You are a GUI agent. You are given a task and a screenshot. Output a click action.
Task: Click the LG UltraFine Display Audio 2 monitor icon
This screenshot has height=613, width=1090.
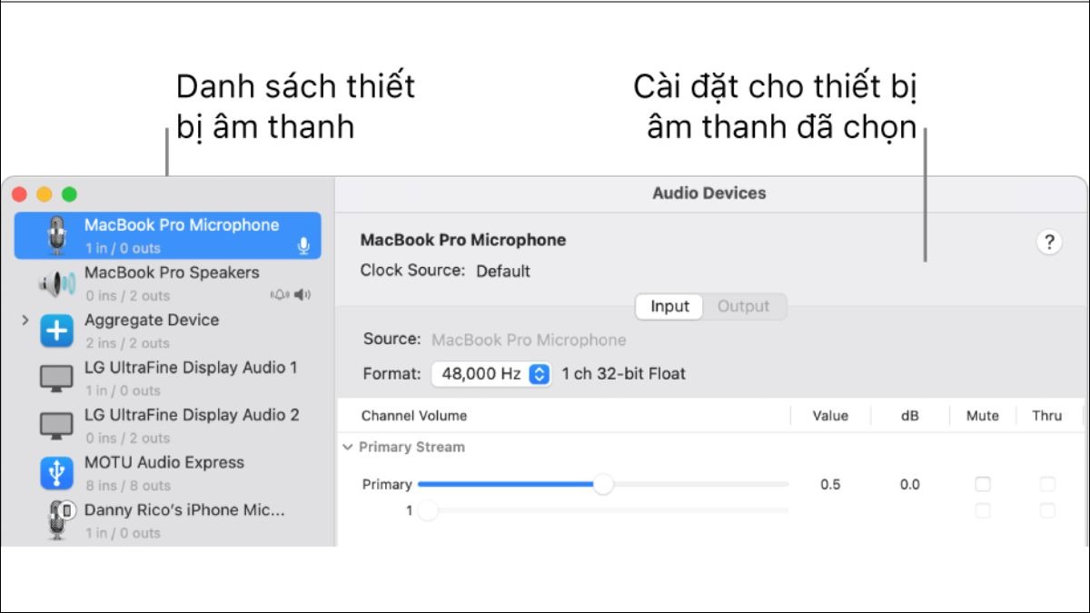[x=56, y=426]
